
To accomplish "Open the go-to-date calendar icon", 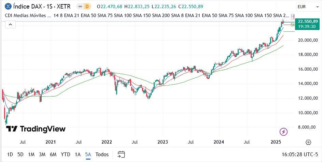I will click(x=121, y=154).
